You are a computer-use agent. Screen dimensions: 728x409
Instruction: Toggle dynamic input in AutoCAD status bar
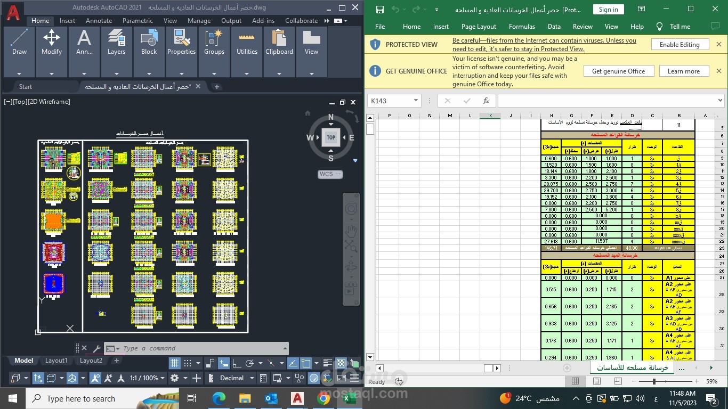[223, 363]
